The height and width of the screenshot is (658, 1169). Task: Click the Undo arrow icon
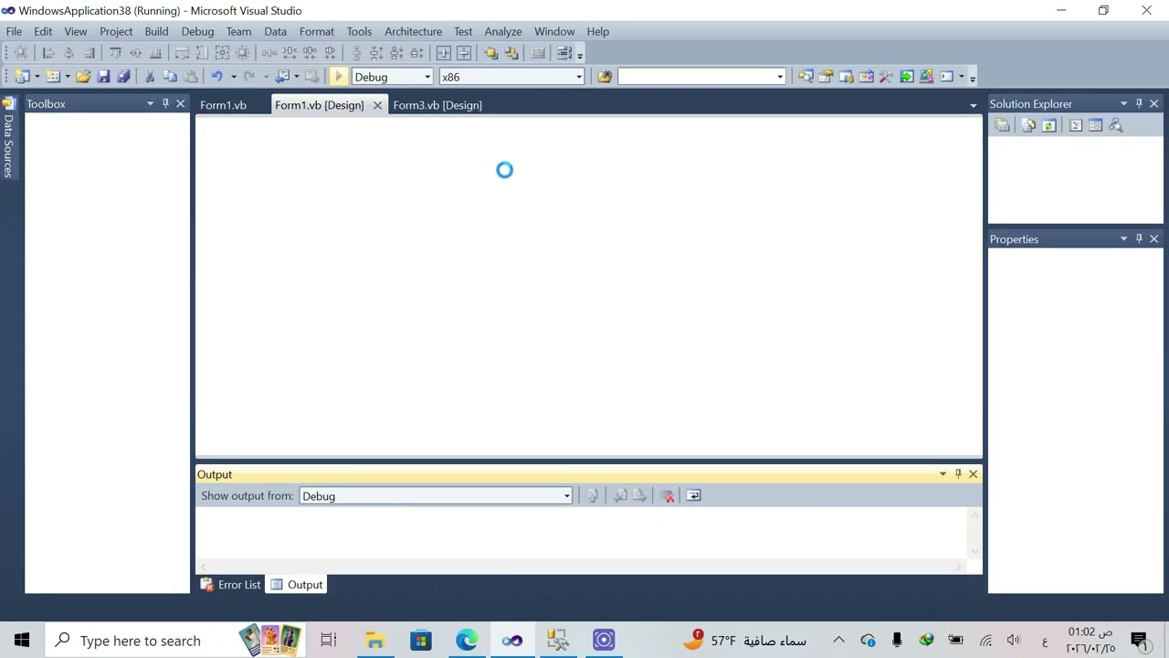pyautogui.click(x=216, y=77)
